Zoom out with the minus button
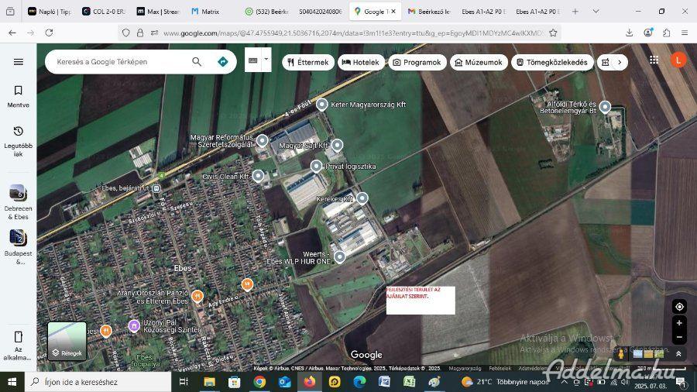Viewport: 697px width, 392px height. pos(679,338)
